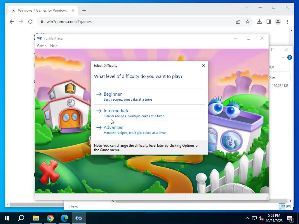Viewport: 299px width, 224px height.
Task: Click the blue help icon in Explorer window
Action: coord(289,57)
